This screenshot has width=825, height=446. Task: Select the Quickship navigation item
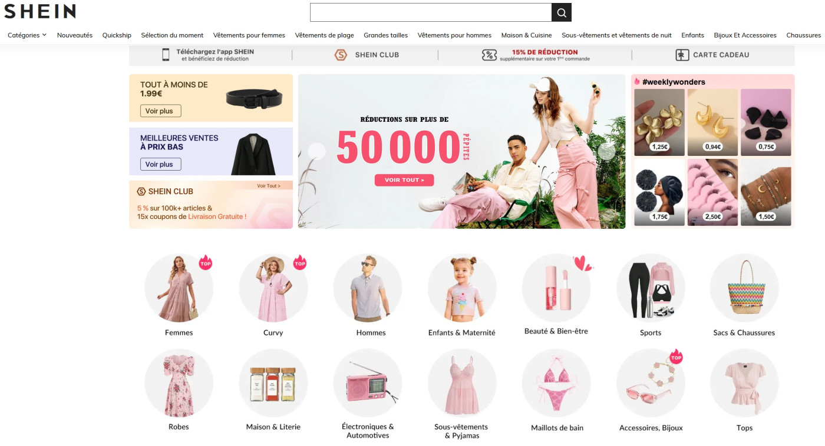[117, 35]
